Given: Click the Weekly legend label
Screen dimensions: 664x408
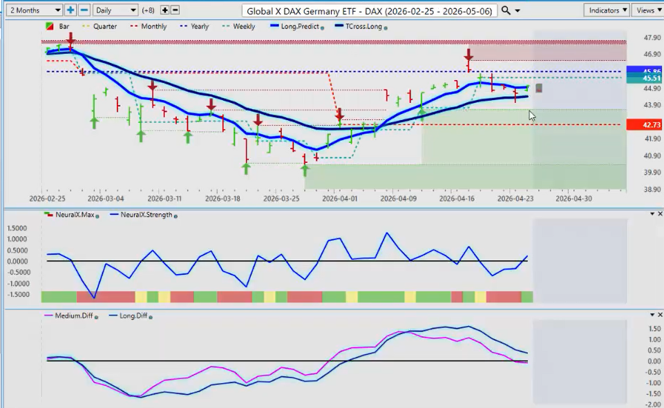Looking at the screenshot, I should [x=243, y=26].
